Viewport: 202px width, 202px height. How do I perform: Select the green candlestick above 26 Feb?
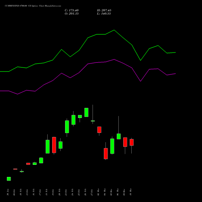coord(86,112)
